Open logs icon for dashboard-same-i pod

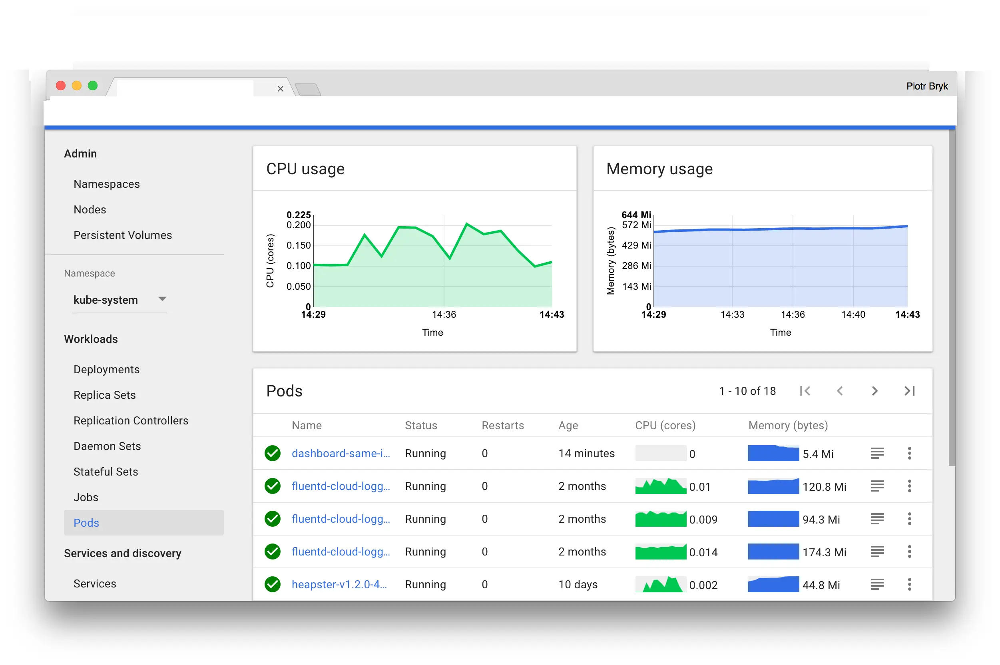(x=877, y=453)
